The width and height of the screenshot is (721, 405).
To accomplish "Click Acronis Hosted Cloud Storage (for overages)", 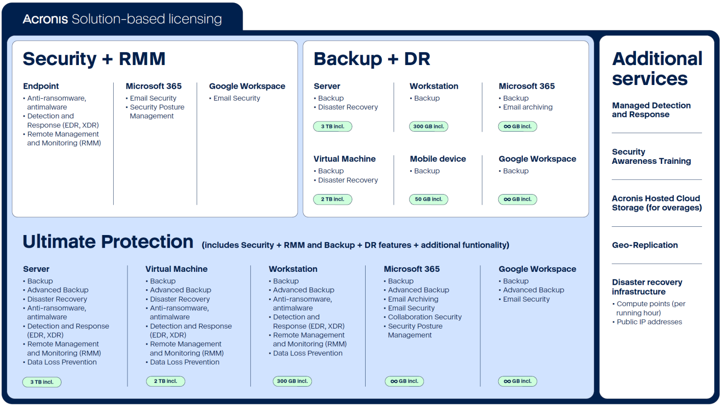I will [x=656, y=203].
